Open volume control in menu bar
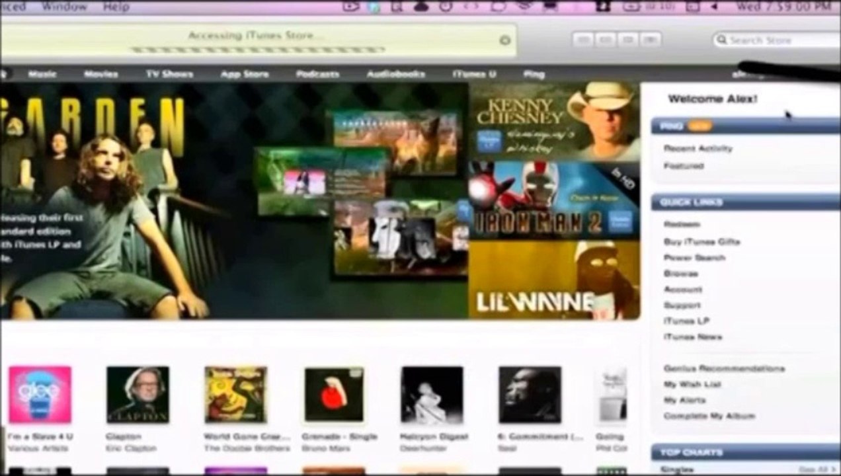 pos(714,6)
